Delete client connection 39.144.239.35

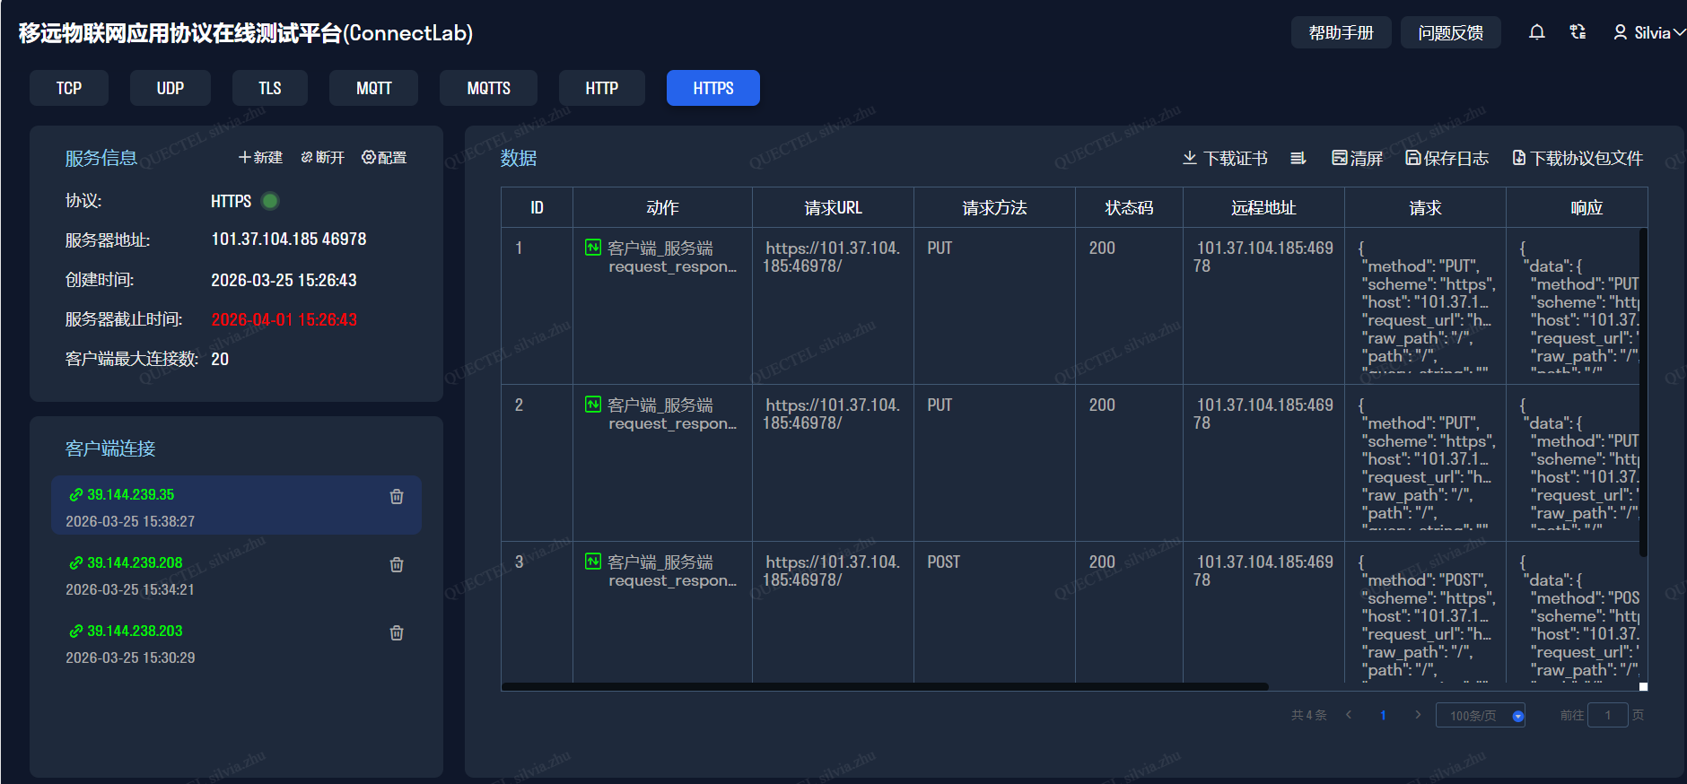click(397, 496)
